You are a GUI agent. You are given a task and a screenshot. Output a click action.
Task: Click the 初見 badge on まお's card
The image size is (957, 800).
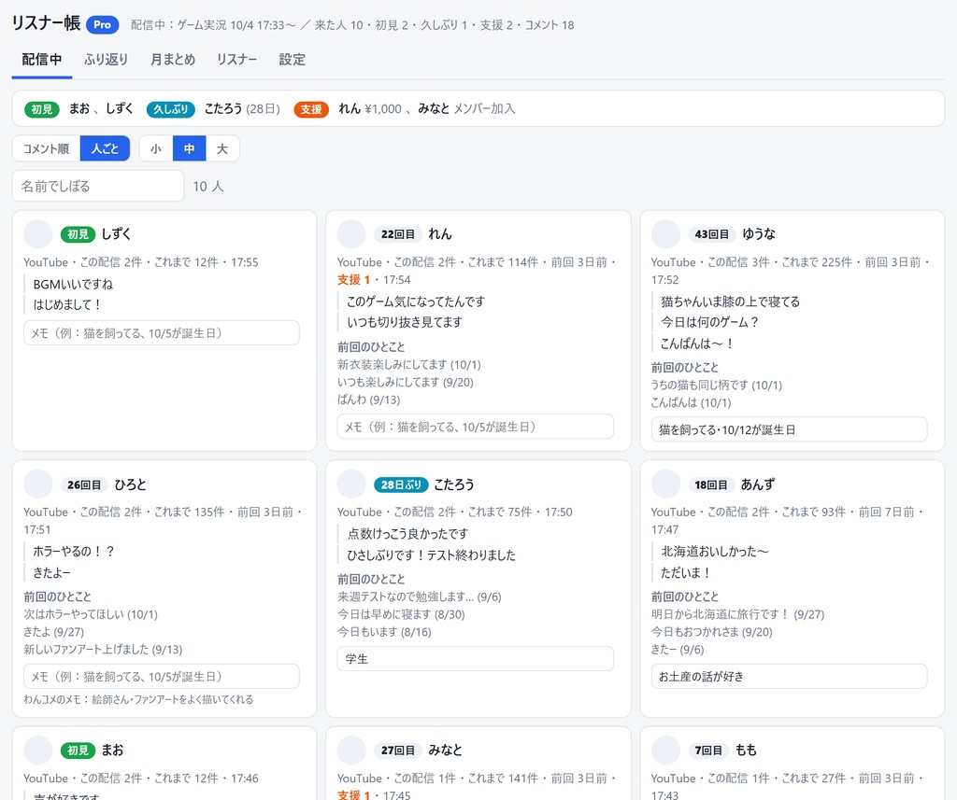[79, 750]
